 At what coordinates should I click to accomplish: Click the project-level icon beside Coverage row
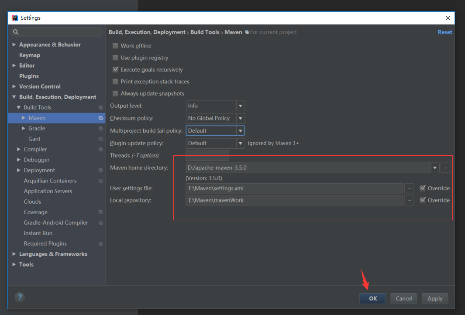(100, 212)
